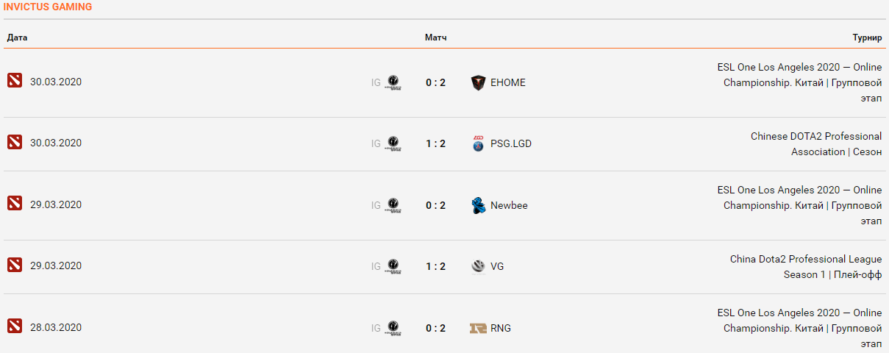Open the 0 : 2 score against EHOME

(x=435, y=82)
